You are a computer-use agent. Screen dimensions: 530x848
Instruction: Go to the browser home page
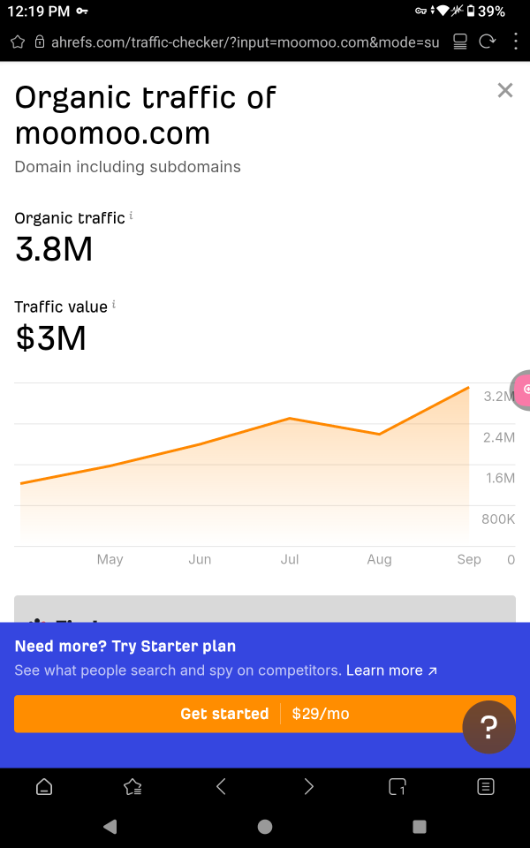tap(44, 786)
